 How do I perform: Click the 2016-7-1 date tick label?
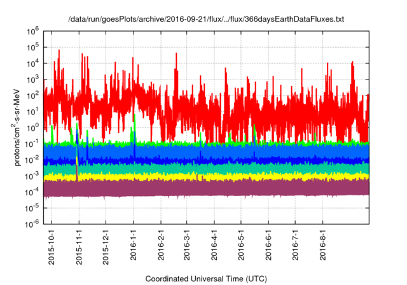[x=295, y=245]
